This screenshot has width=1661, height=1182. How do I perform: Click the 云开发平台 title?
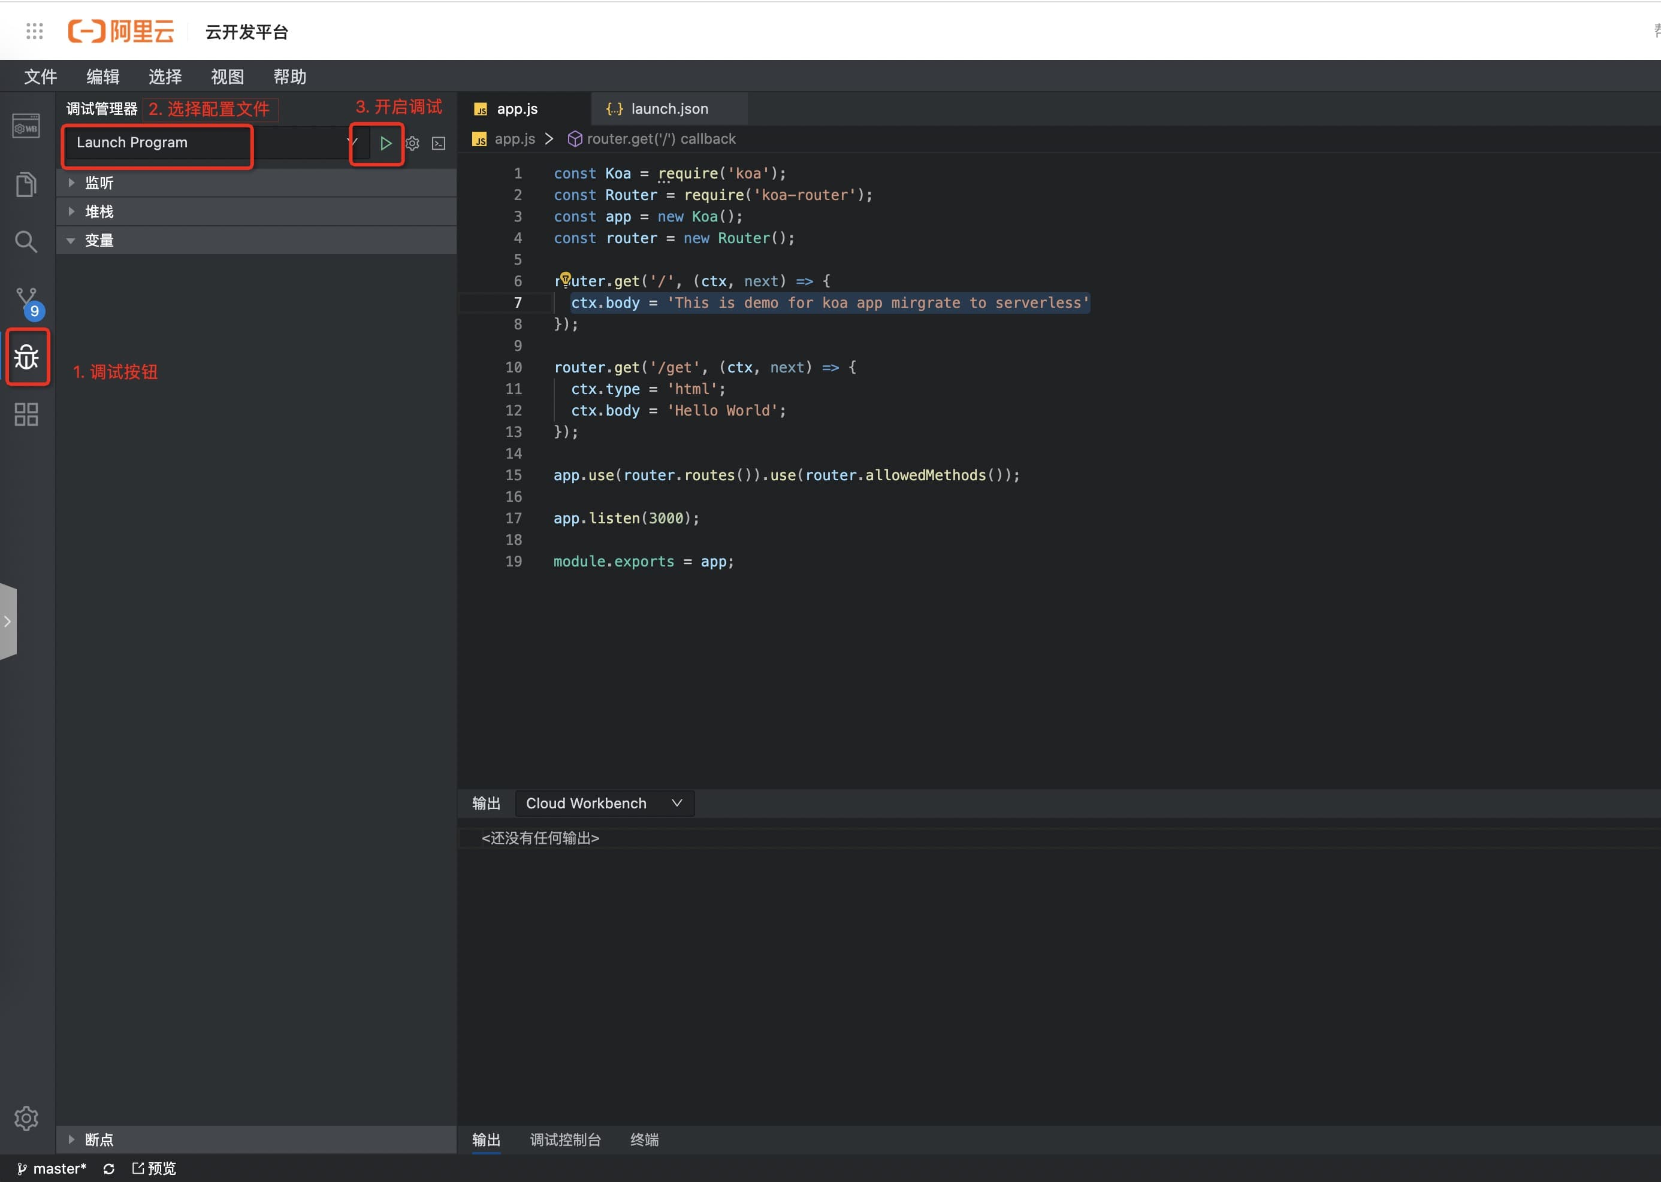click(x=247, y=32)
